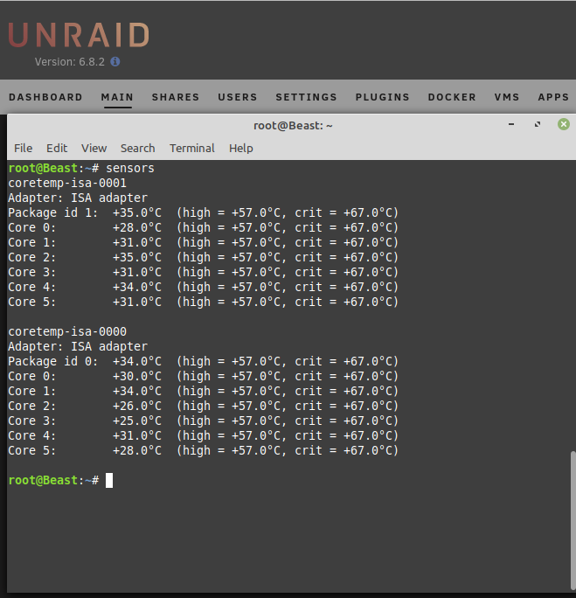The image size is (576, 598).
Task: Open the terminal View menu
Action: (x=94, y=149)
